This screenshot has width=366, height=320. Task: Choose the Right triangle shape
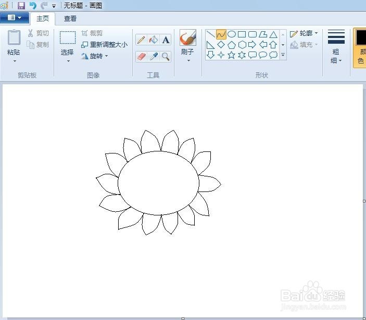click(x=210, y=45)
